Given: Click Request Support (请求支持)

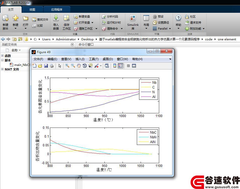Looking at the screenshot, I should point(193,23).
